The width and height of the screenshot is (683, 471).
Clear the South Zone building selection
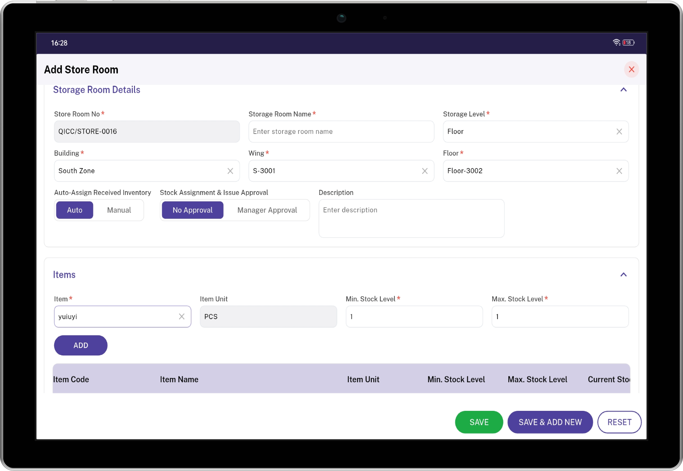[x=230, y=171]
